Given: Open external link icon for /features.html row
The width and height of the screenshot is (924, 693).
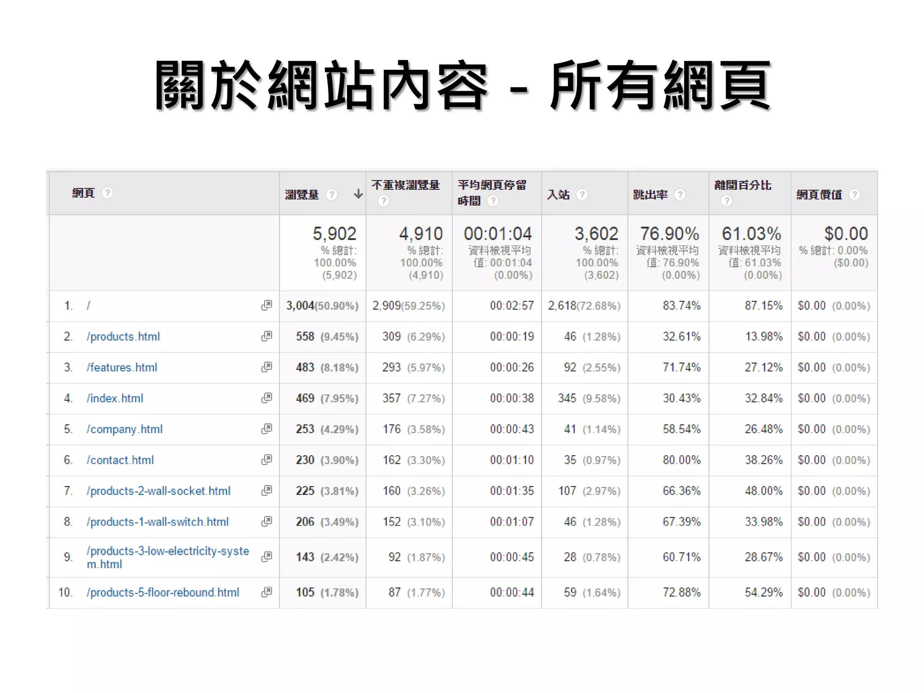Looking at the screenshot, I should point(267,367).
